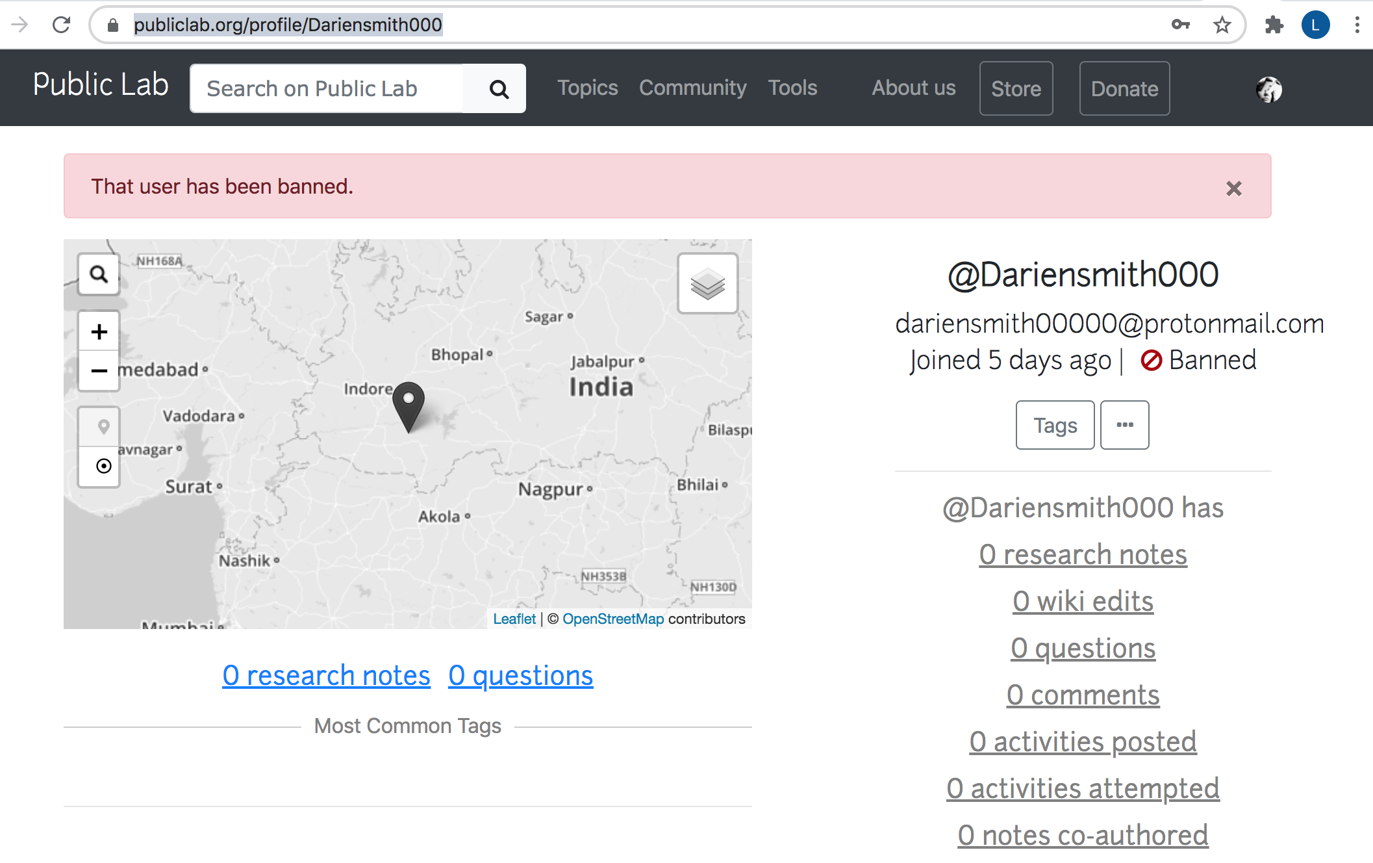Expand the three-dots more options button
The width and height of the screenshot is (1373, 863).
point(1124,425)
